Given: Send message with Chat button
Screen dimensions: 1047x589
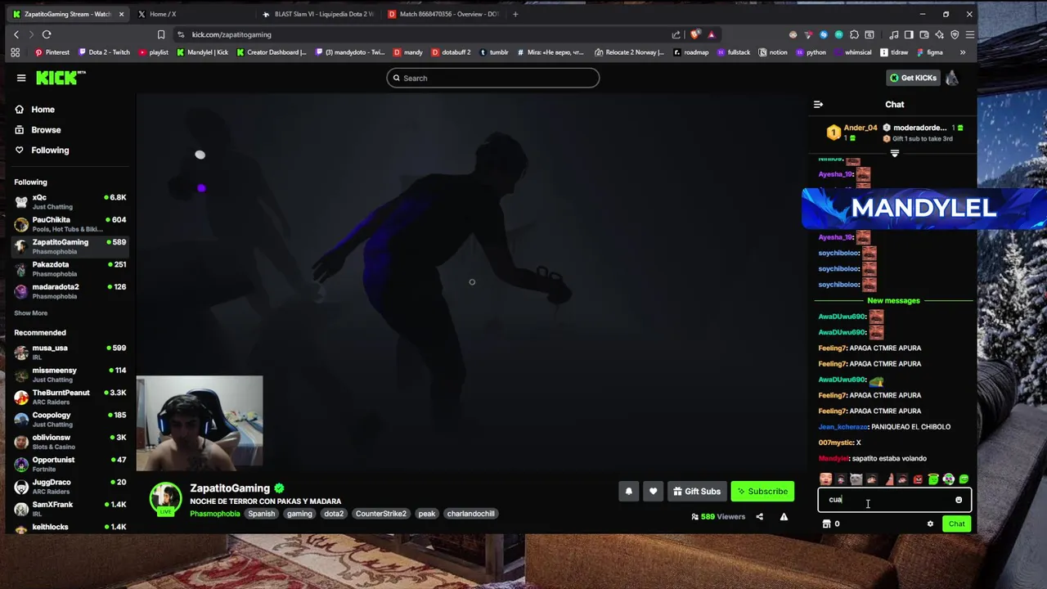Looking at the screenshot, I should click(x=956, y=524).
